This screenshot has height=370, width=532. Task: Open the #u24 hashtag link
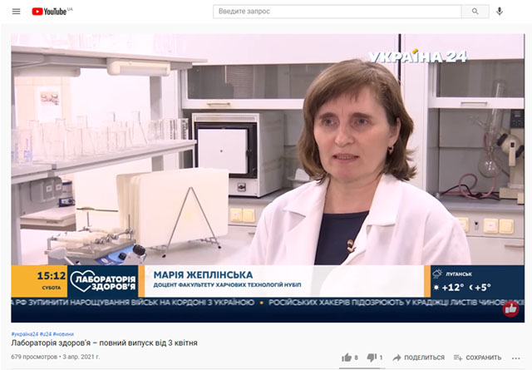[46, 334]
